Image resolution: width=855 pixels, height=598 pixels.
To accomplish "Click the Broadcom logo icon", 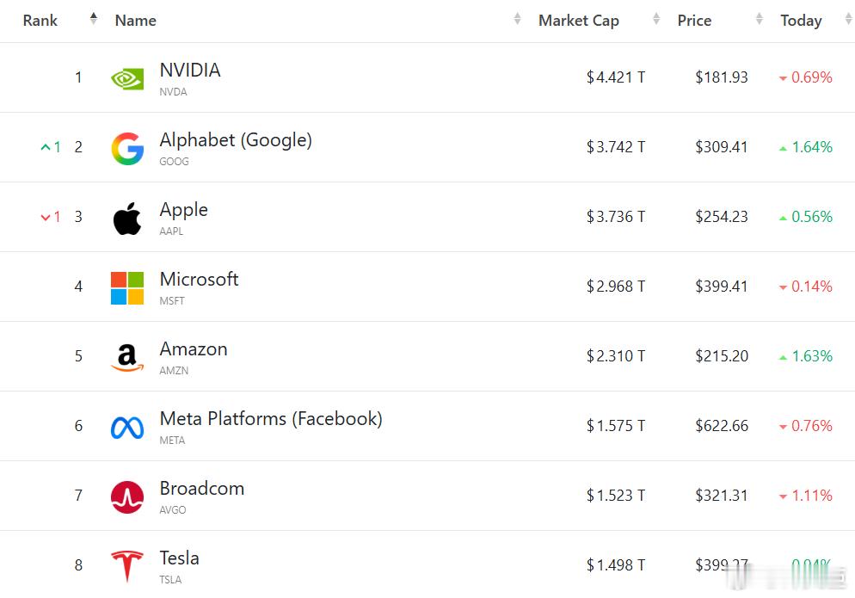I will pos(127,496).
